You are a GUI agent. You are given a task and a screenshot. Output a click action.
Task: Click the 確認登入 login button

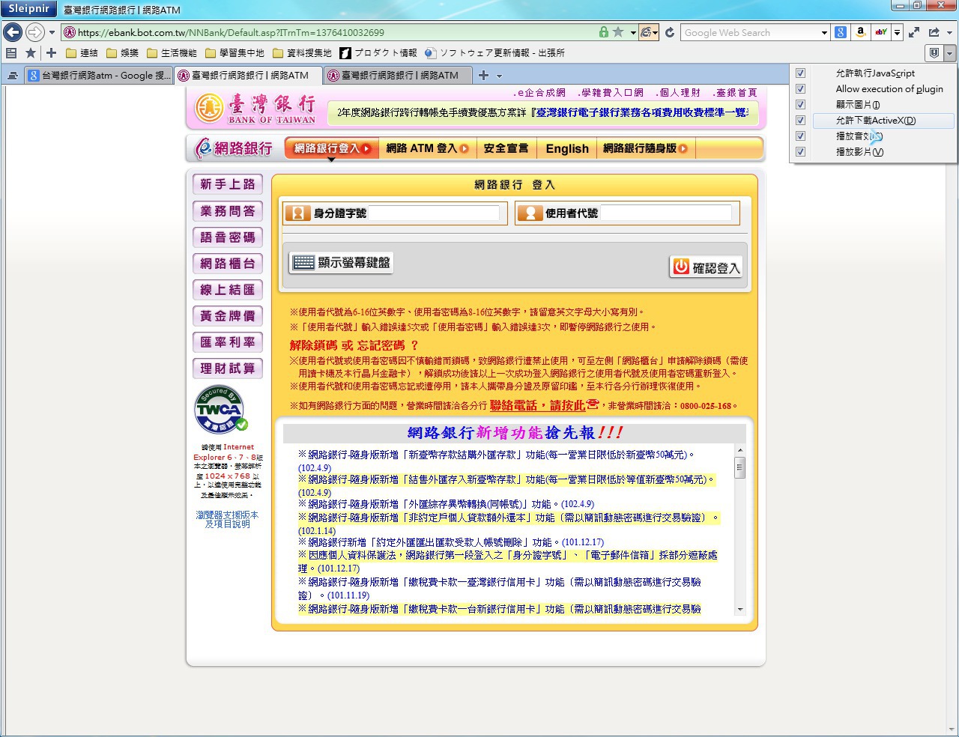706,267
